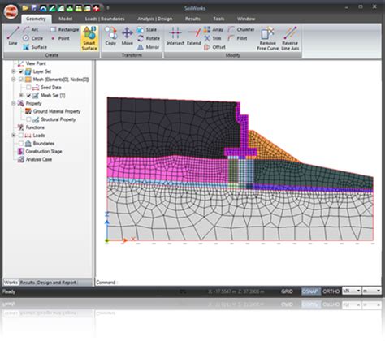Activate Reverse Line Axis tool
385x341 pixels.
(290, 38)
